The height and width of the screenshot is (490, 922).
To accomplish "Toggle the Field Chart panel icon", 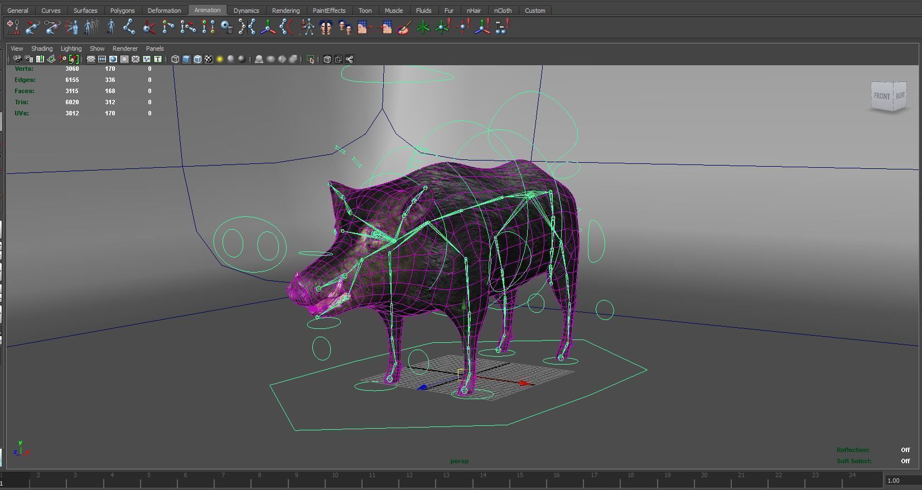I will [136, 59].
